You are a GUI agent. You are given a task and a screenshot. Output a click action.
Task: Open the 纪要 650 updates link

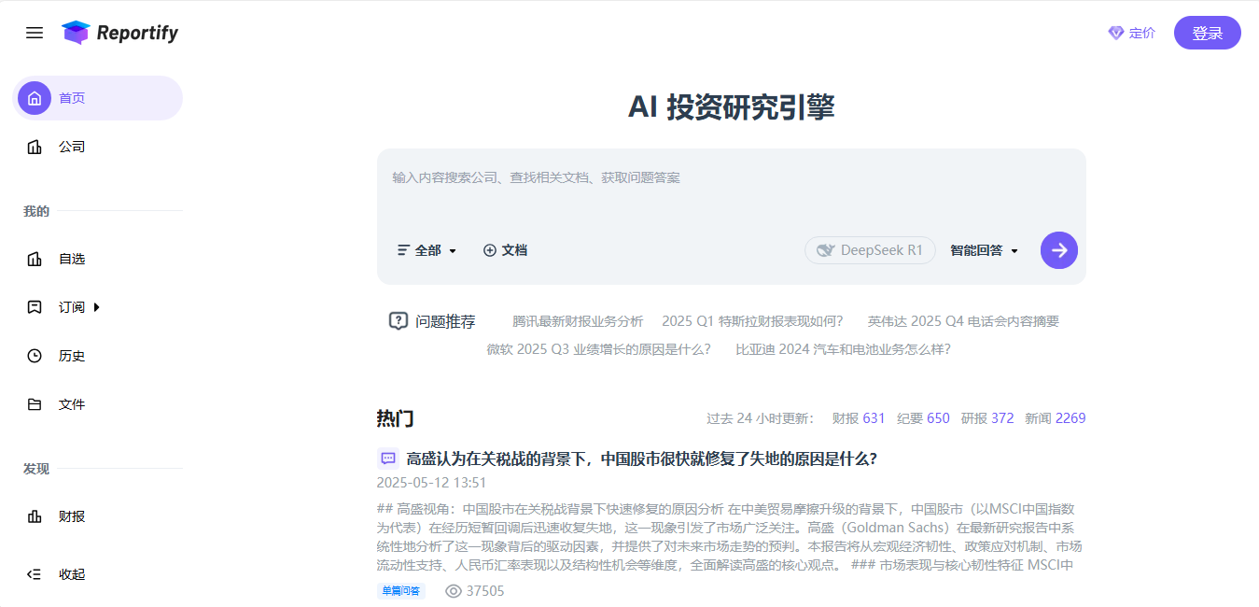(x=923, y=418)
